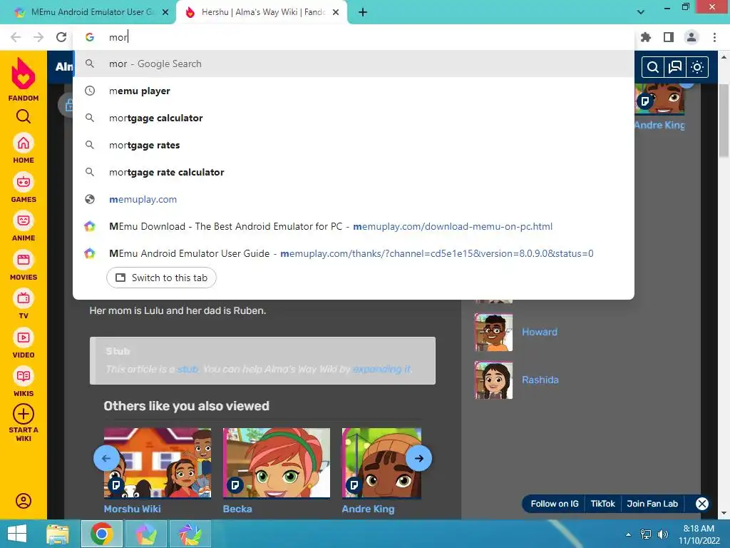Open the Anime section icon
Screen dimensions: 730x548
pos(24,220)
